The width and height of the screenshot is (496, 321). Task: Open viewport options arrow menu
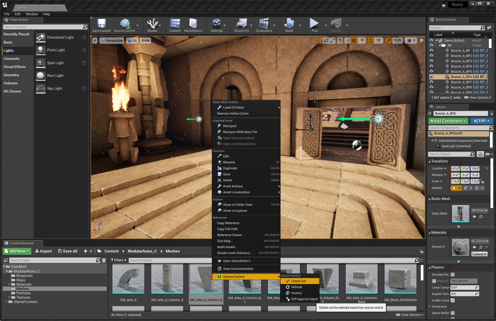point(95,40)
